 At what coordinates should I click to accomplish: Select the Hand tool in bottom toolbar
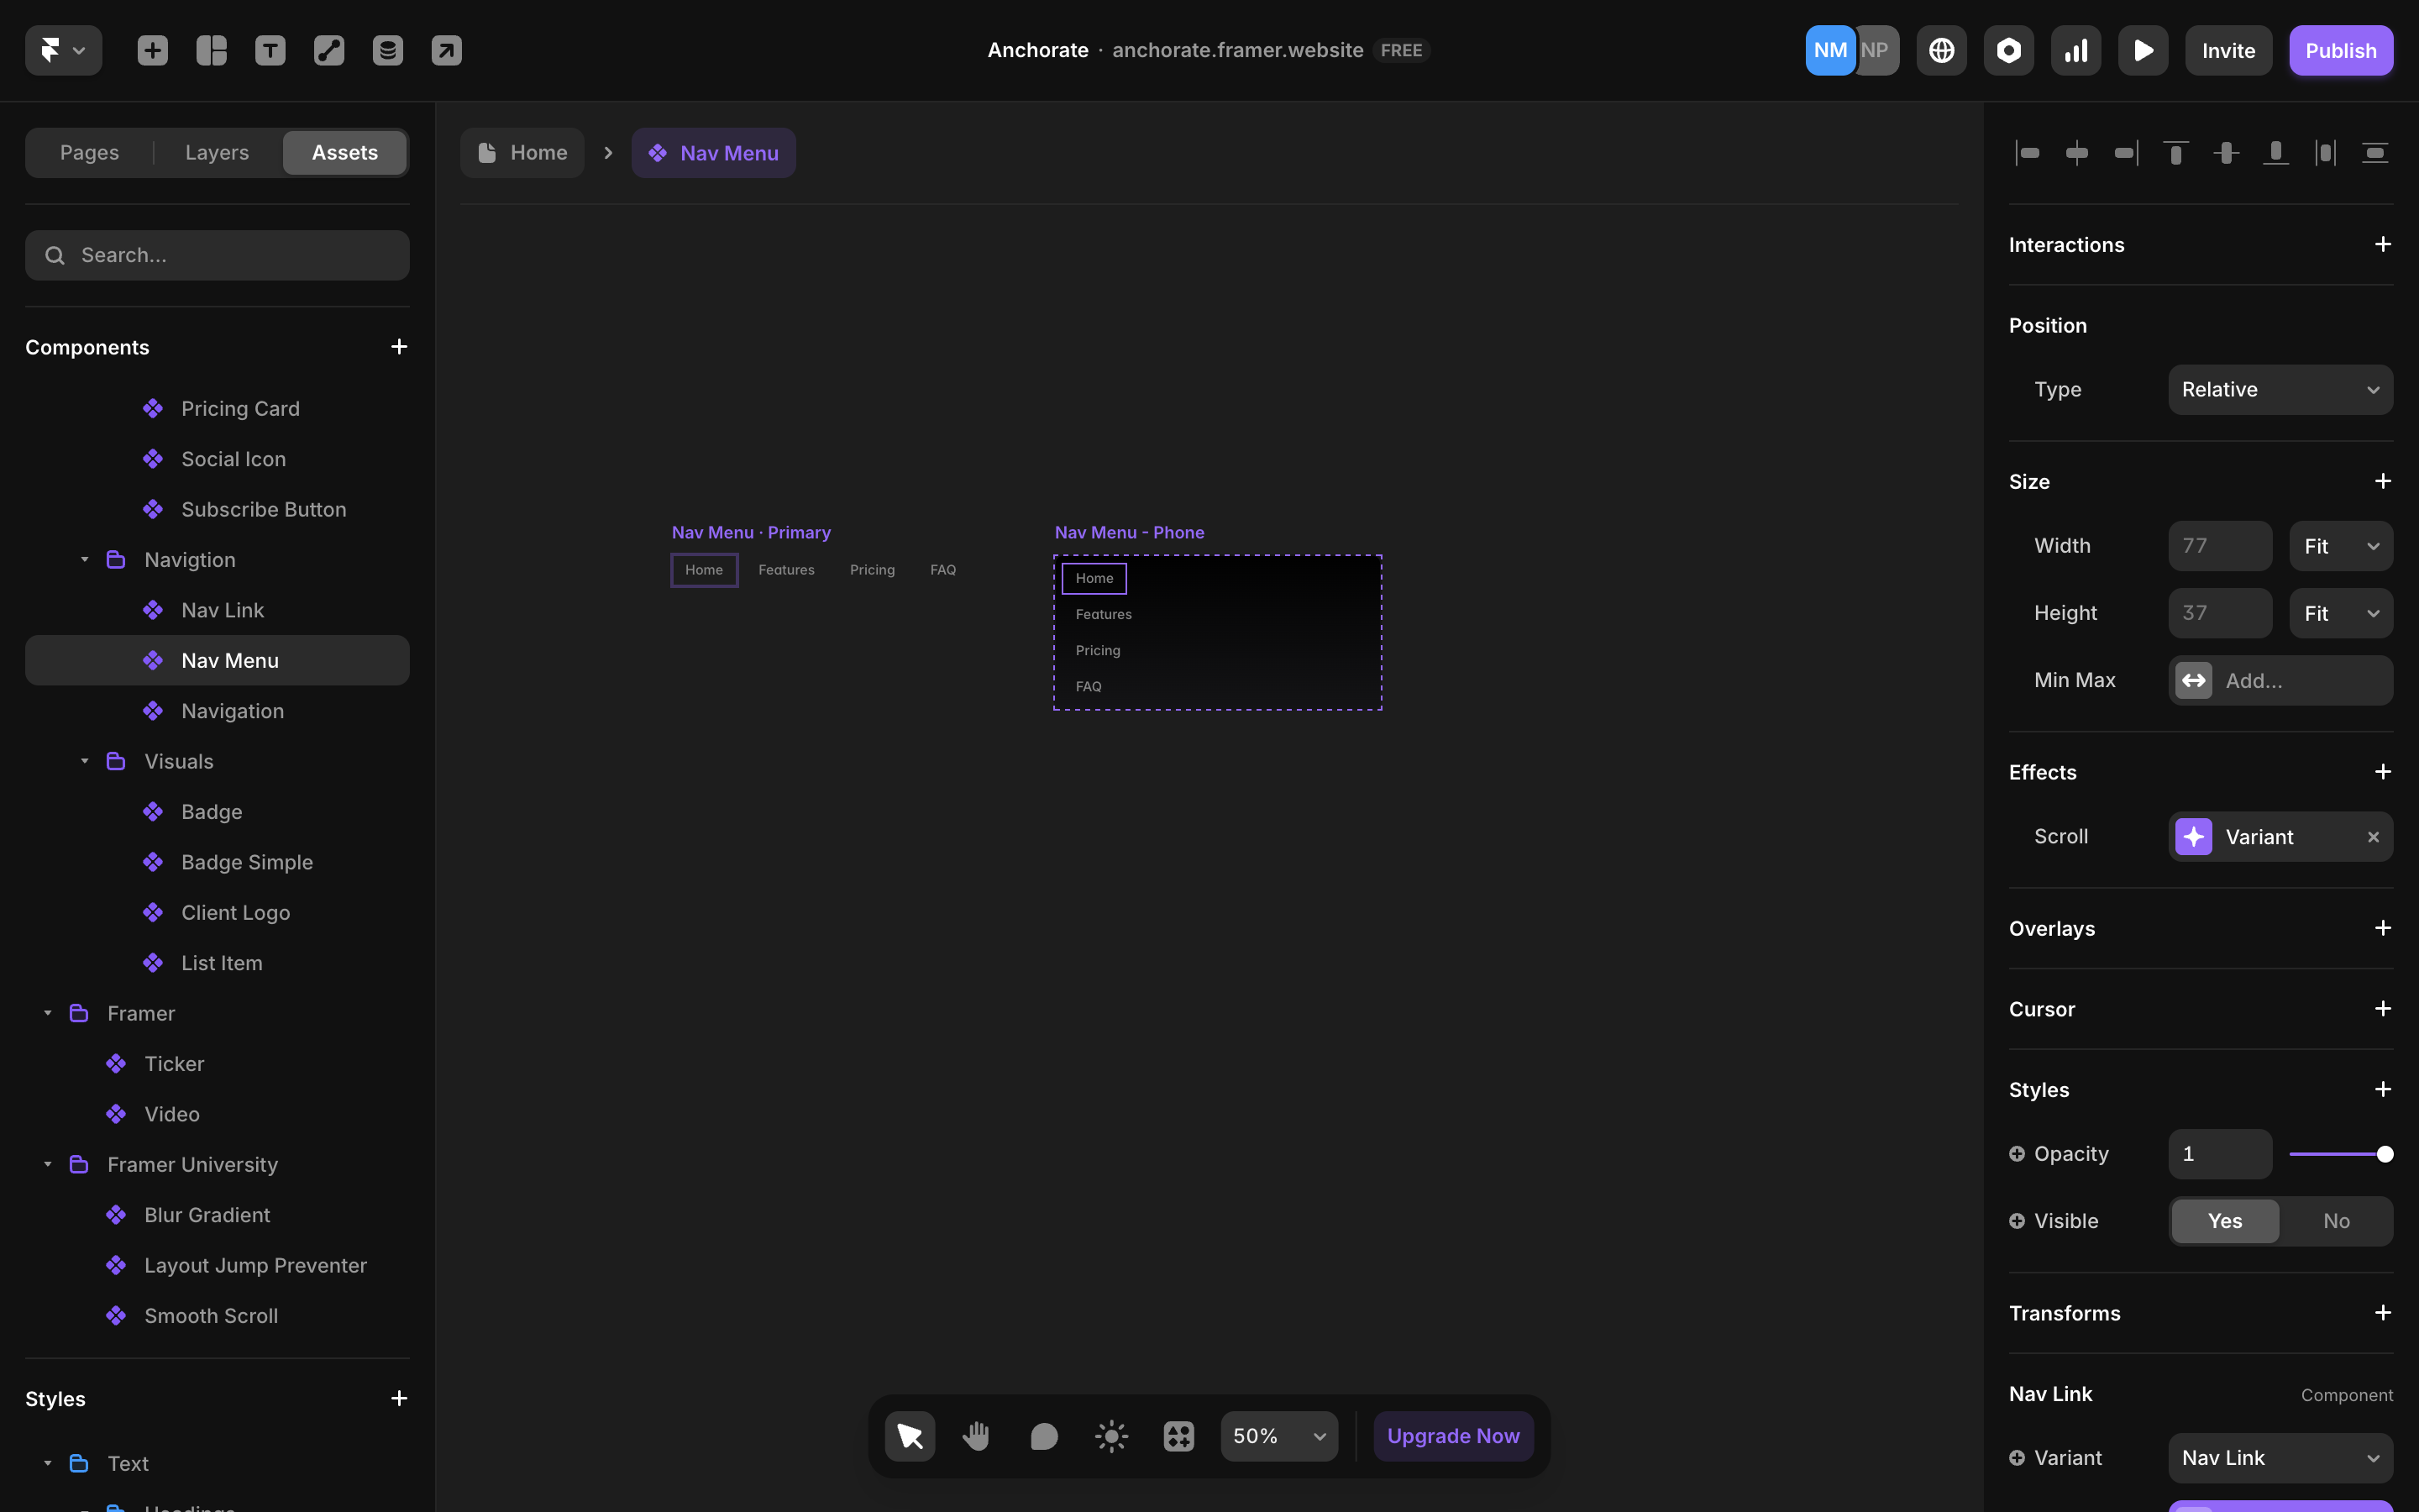tap(976, 1436)
